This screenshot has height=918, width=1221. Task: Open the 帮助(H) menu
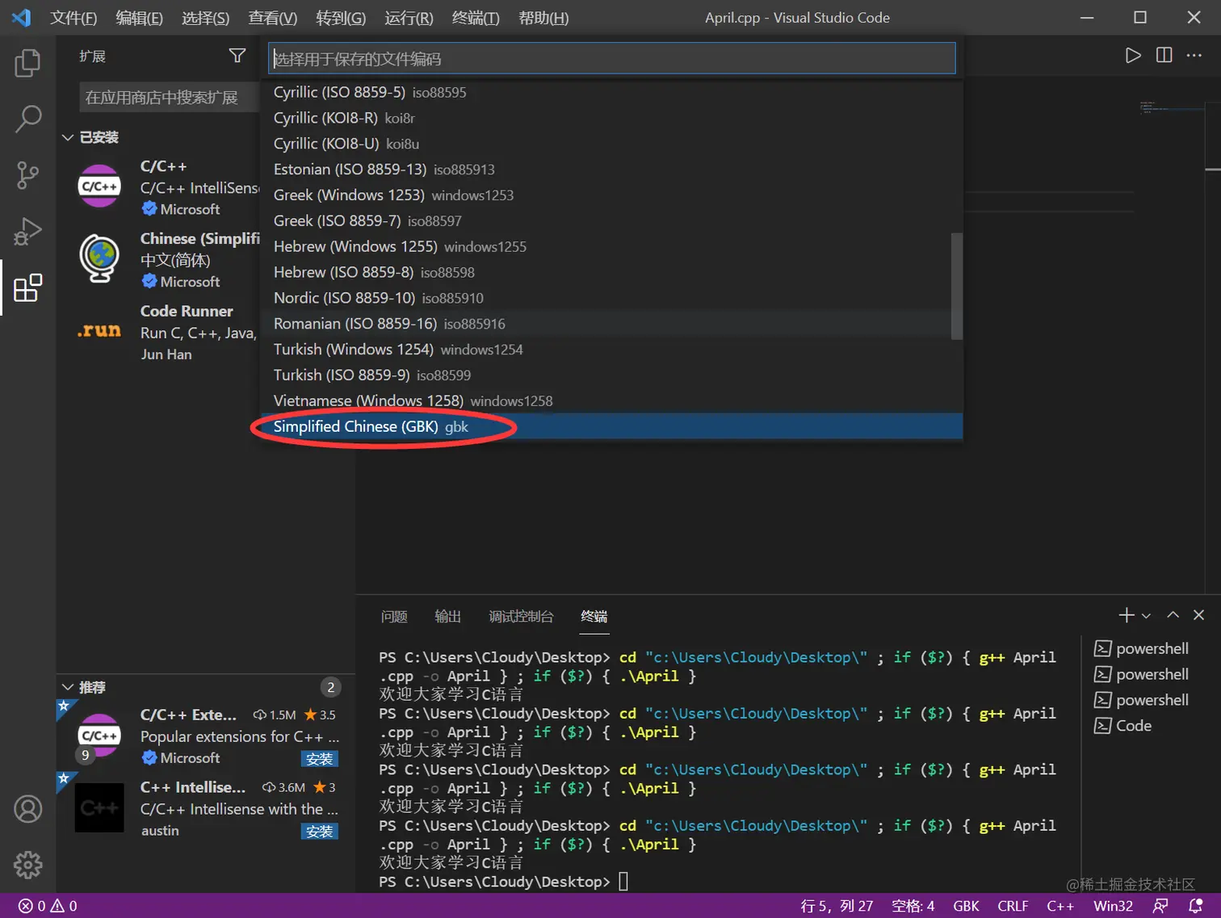543,18
